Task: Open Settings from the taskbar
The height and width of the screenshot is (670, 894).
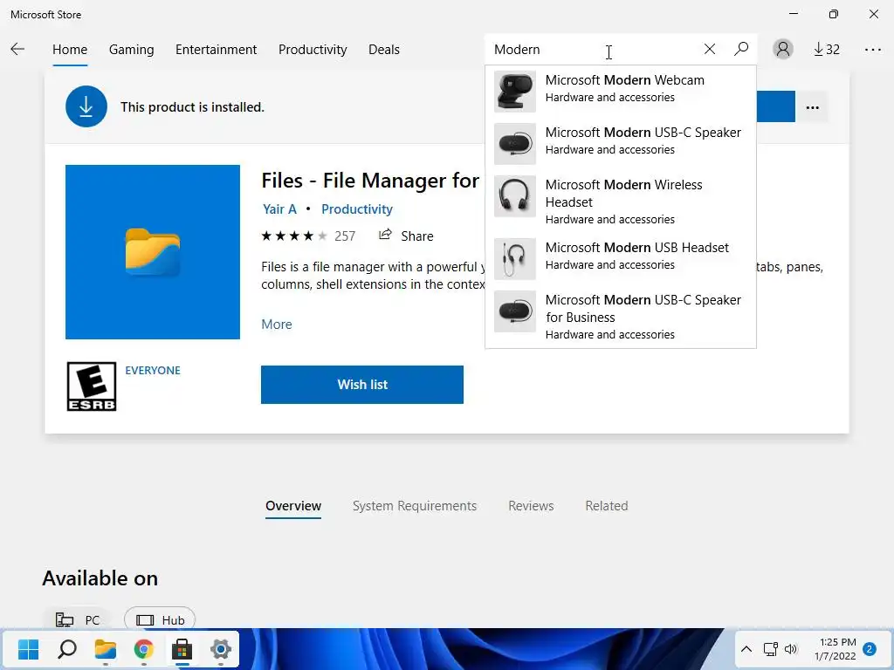Action: click(221, 649)
